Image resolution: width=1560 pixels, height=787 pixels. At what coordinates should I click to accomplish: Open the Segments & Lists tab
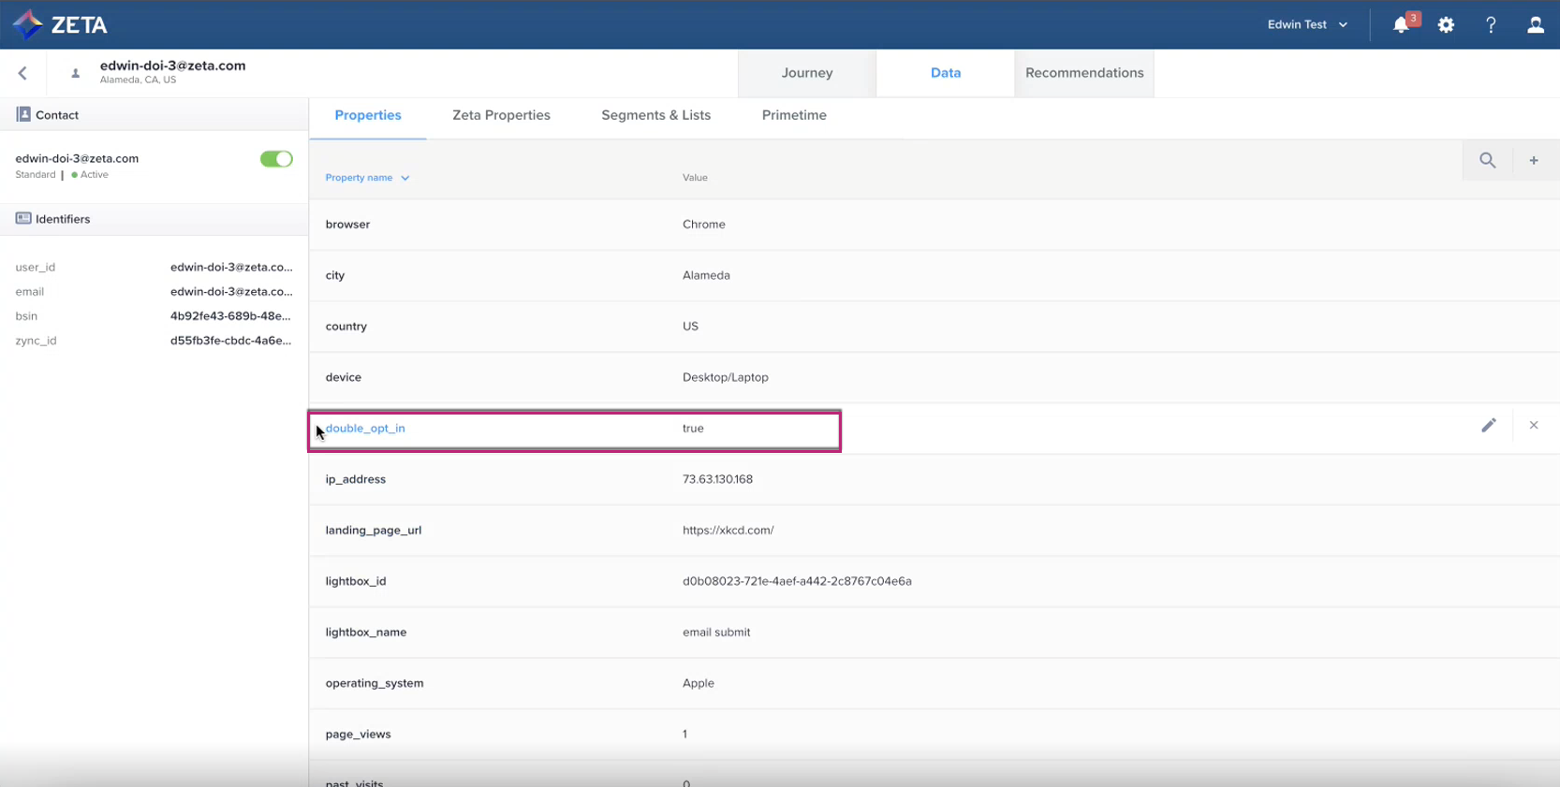(655, 115)
